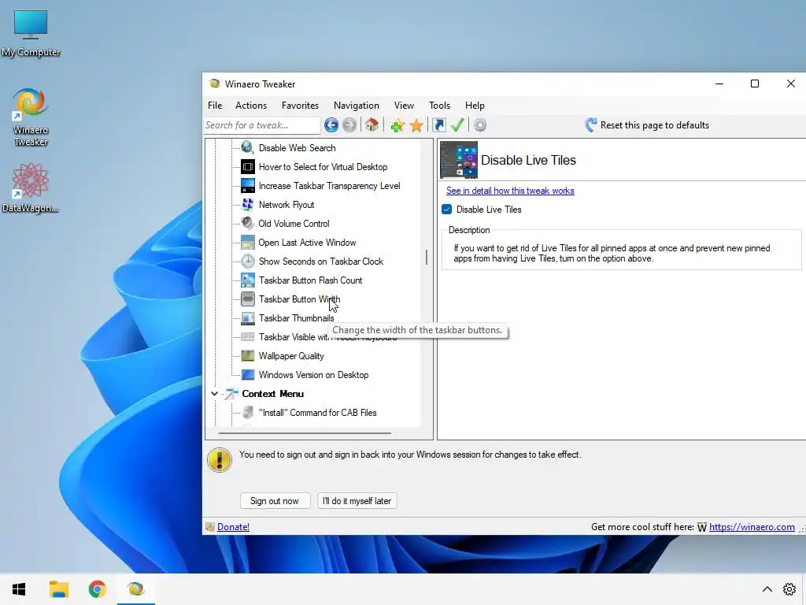Click Reset this page to defaults text
The height and width of the screenshot is (605, 806).
tap(654, 125)
